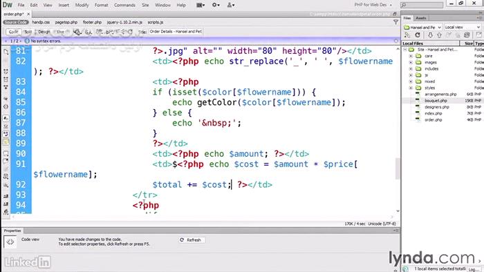Select the order.php document tab
Image resolution: width=484 pixels, height=272 pixels.
(x=14, y=14)
